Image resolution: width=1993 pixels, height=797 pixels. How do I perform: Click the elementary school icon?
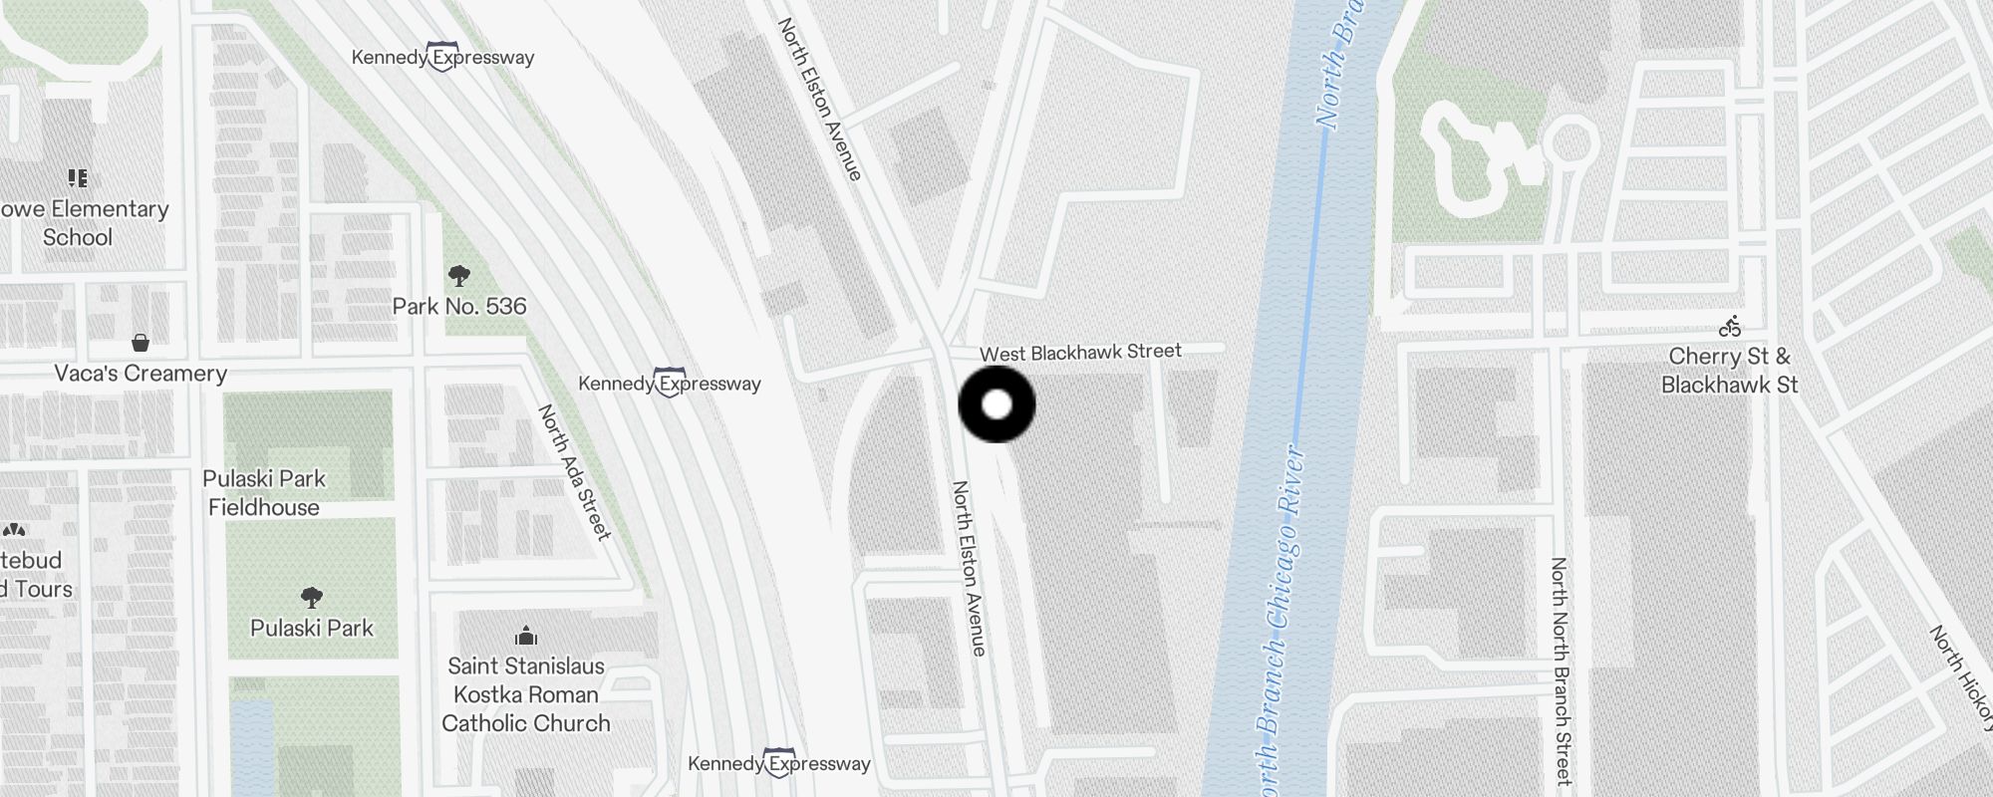[x=78, y=178]
